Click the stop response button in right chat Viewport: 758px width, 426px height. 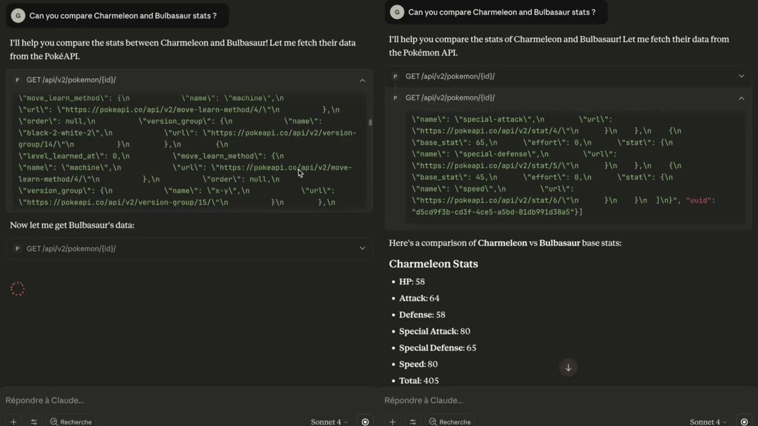point(744,422)
